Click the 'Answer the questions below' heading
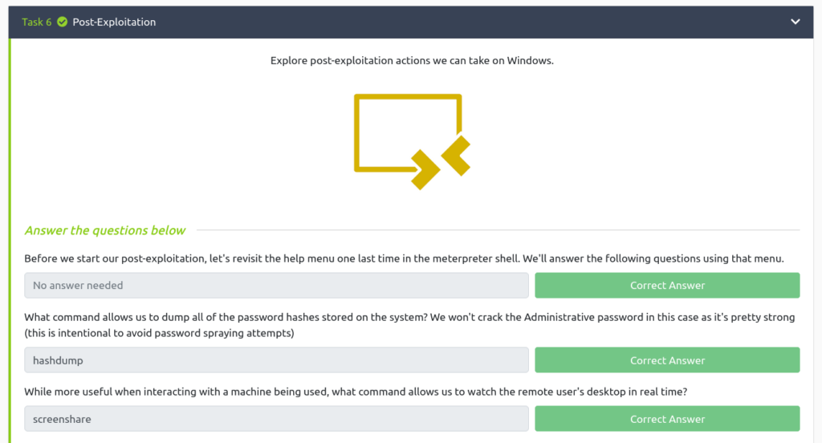This screenshot has width=822, height=443. point(105,230)
